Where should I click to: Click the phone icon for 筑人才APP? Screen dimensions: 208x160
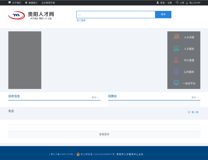[x=187, y=3]
